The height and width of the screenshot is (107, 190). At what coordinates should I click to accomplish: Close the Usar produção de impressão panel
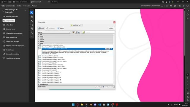pos(26,11)
